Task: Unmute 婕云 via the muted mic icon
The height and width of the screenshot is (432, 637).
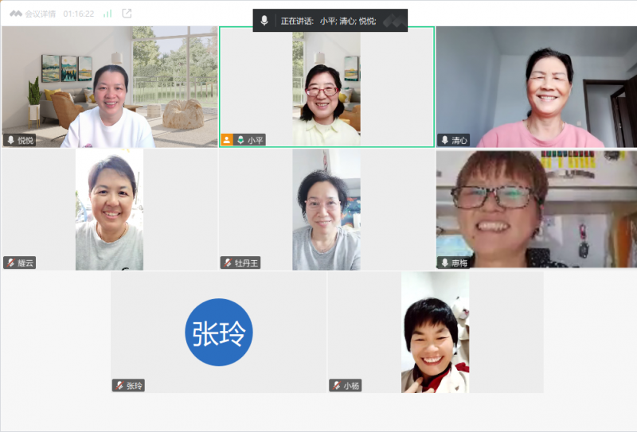Action: (x=10, y=263)
